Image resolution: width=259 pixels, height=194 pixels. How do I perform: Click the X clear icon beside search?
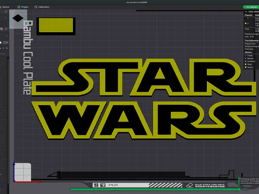click(x=3, y=48)
